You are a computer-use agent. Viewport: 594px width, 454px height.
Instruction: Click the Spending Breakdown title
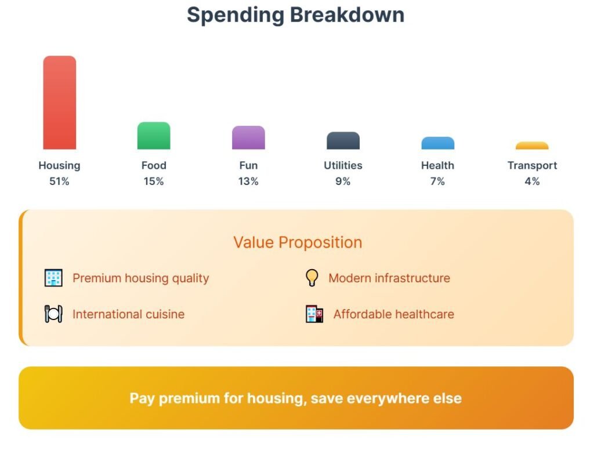[296, 15]
